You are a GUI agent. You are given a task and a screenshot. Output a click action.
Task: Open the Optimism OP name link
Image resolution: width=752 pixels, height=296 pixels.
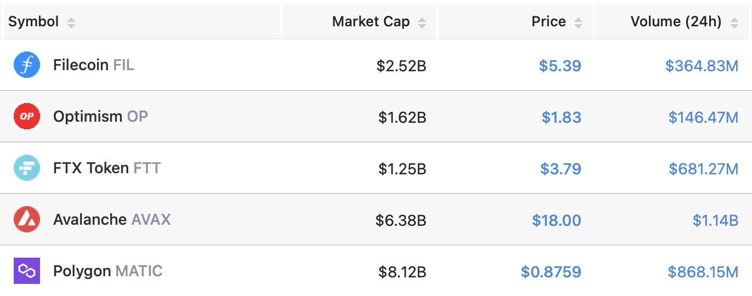click(100, 117)
